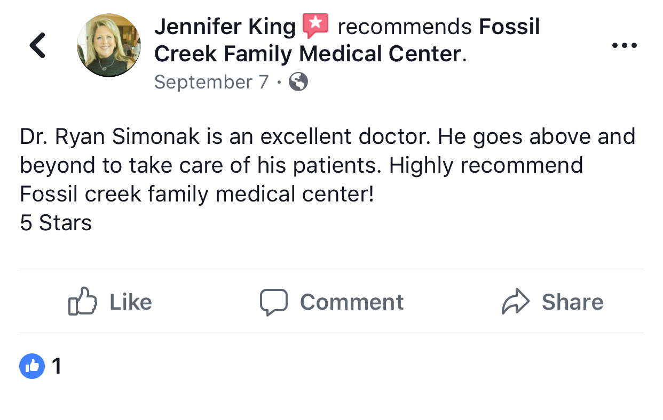View who liked via the count 1
This screenshot has width=663, height=420.
(57, 366)
